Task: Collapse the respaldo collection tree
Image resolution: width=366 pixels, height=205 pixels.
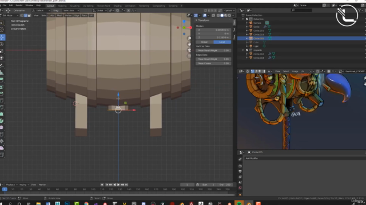Action: point(243,50)
